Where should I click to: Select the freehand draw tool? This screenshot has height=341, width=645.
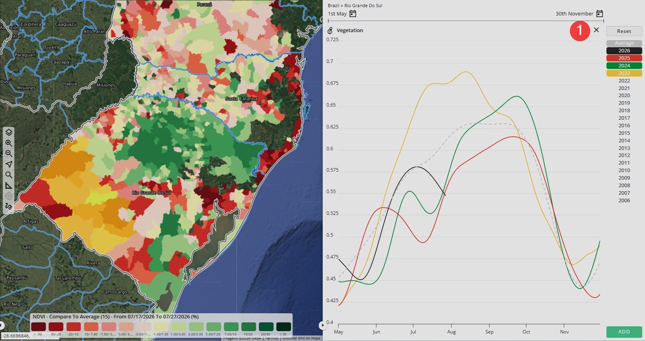pyautogui.click(x=9, y=207)
